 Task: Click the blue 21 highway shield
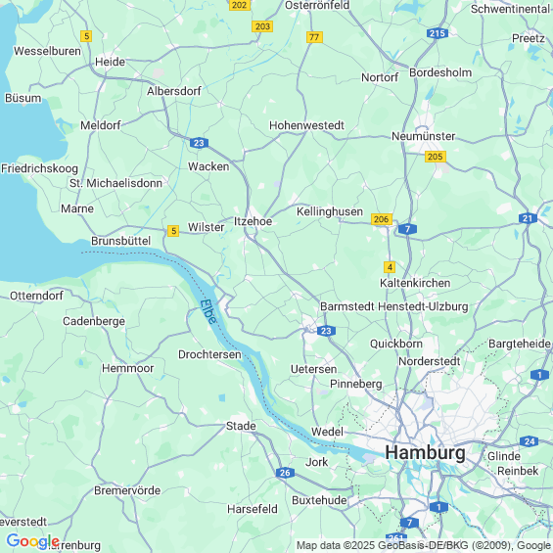point(528,218)
